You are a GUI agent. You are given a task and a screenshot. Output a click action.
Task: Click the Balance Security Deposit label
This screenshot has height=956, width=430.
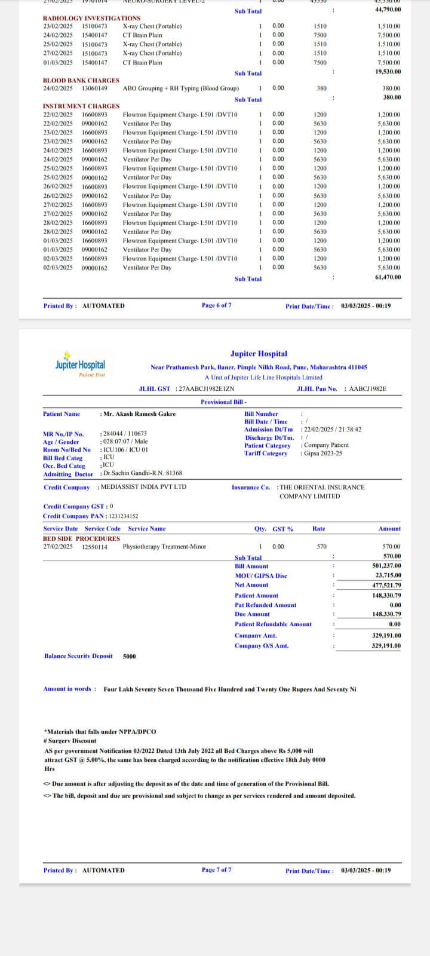78,656
